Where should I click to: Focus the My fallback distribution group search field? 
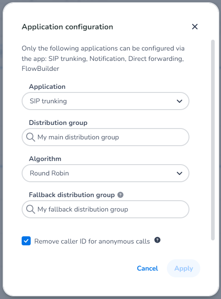(106, 209)
